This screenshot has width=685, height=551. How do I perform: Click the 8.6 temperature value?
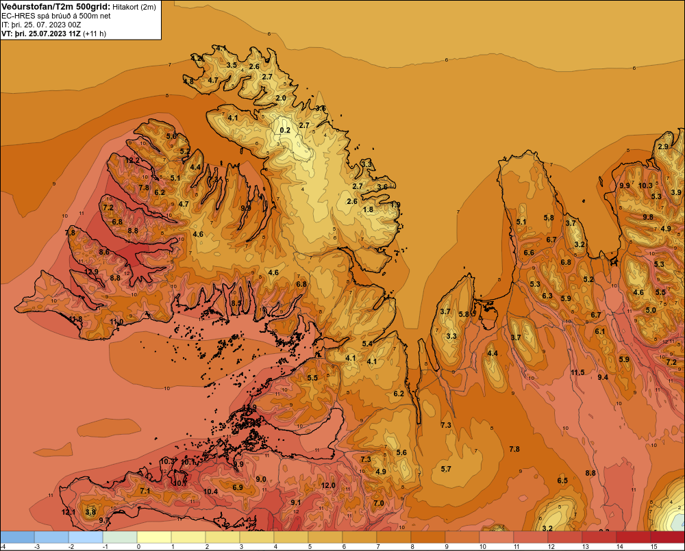(x=104, y=252)
